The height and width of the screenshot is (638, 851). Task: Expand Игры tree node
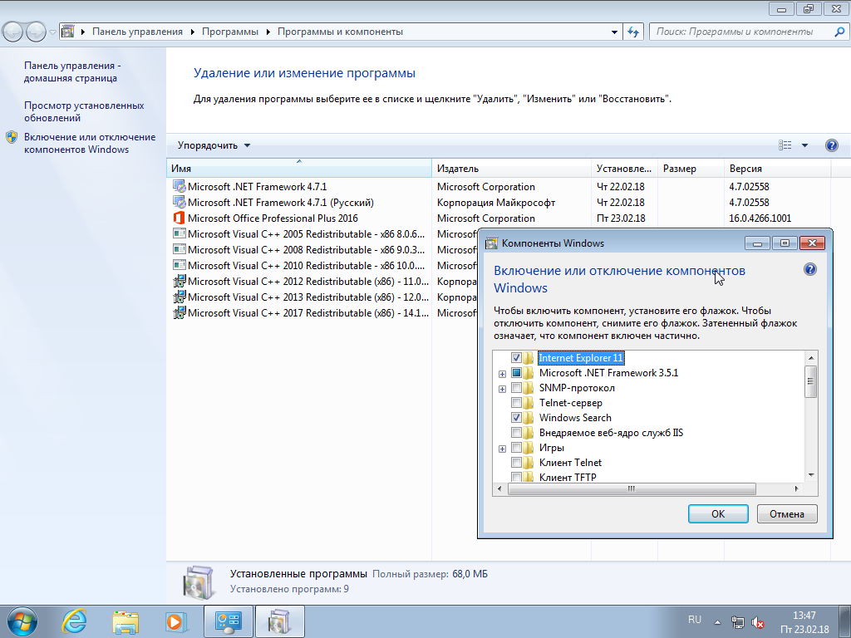pos(502,449)
